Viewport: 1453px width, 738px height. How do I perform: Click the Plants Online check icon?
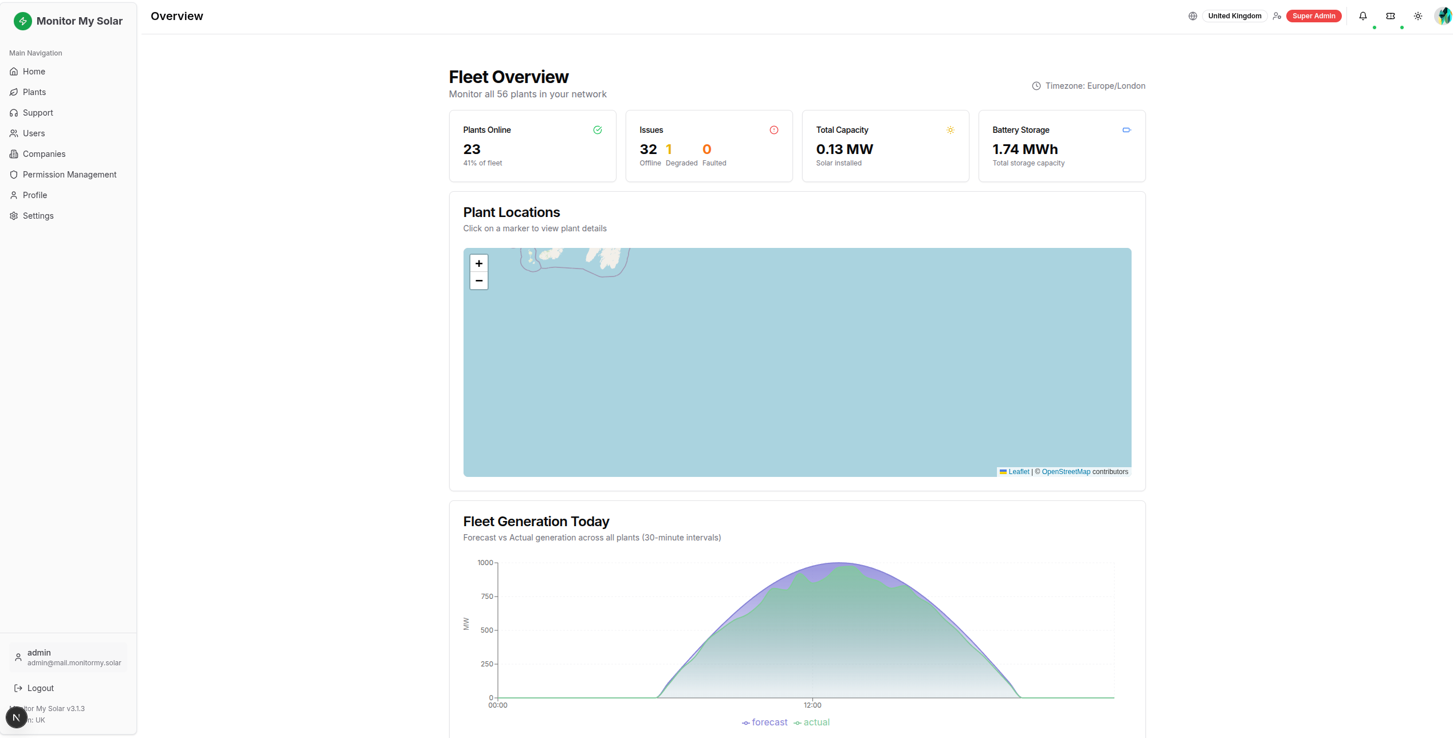[x=598, y=130]
